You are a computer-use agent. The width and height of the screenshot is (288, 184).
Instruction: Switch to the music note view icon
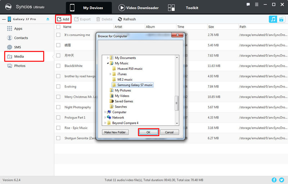(x=273, y=19)
